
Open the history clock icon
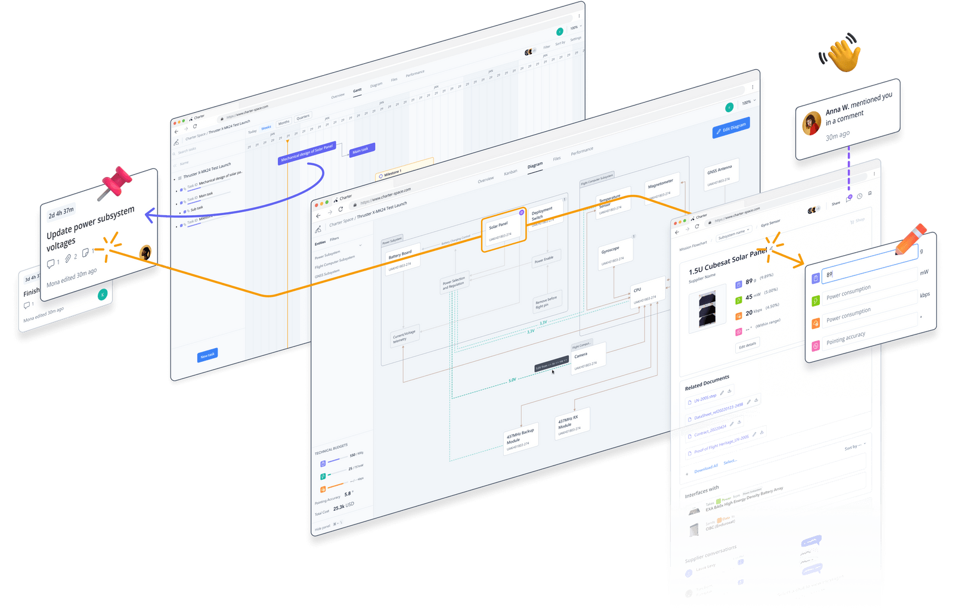859,196
